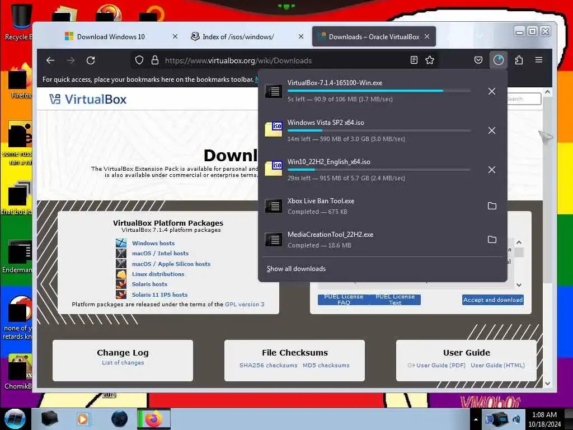The height and width of the screenshot is (430, 573).
Task: Open Windows Start orb button
Action: tap(15, 419)
